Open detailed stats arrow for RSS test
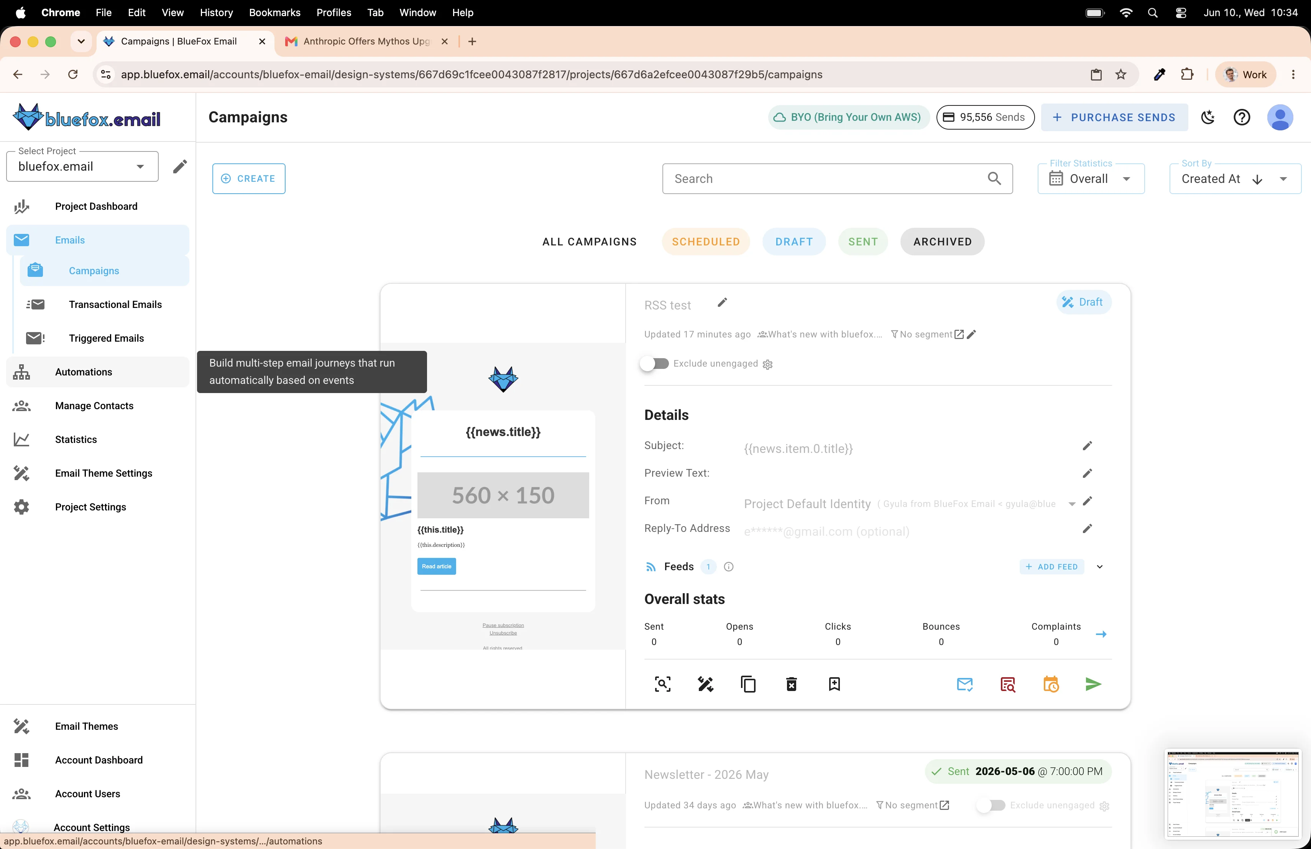Screen dimensions: 1311x849 (x=1101, y=634)
